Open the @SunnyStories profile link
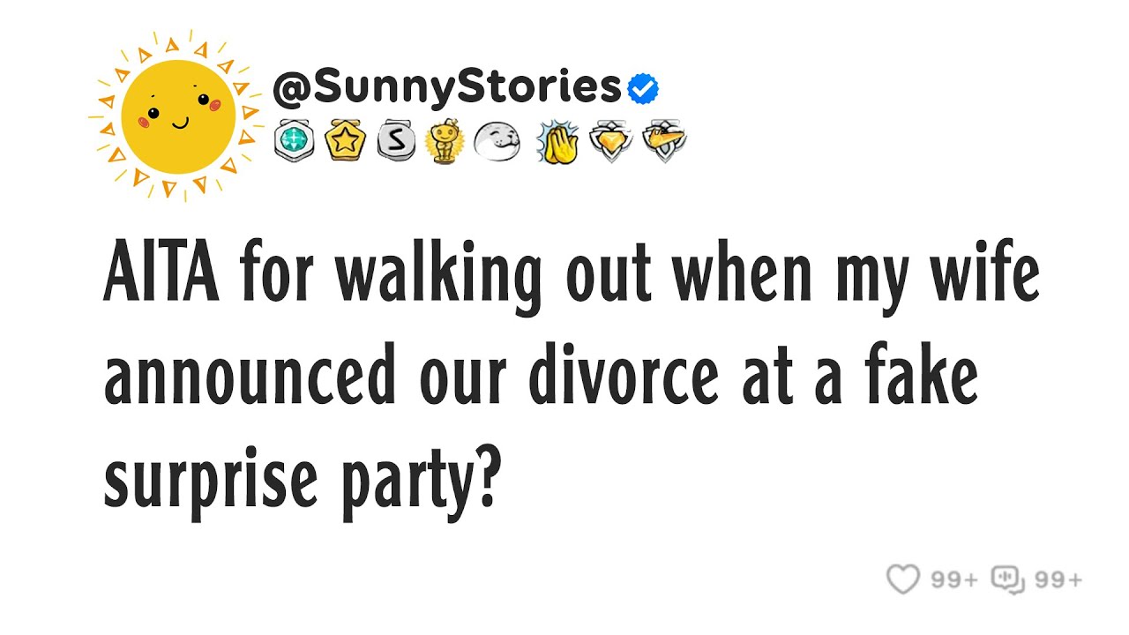1129x635 pixels. [447, 88]
